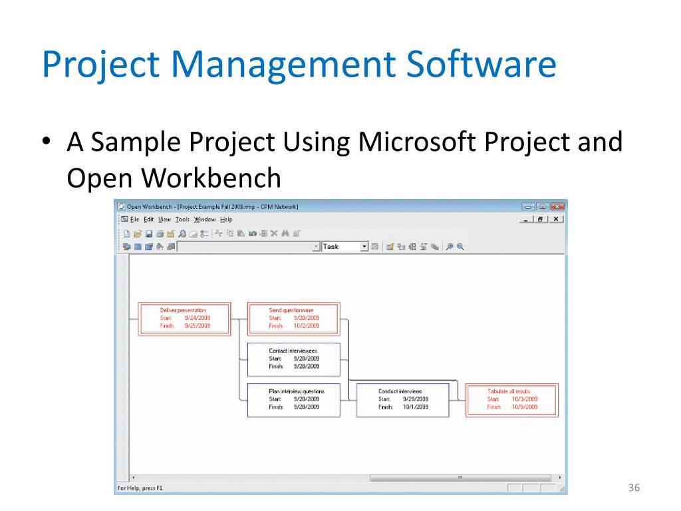Restore the inner document window

[540, 219]
